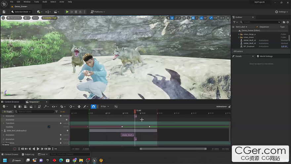Open the add content quick-create dropdown
The image size is (291, 164).
pyautogui.click(x=40, y=12)
